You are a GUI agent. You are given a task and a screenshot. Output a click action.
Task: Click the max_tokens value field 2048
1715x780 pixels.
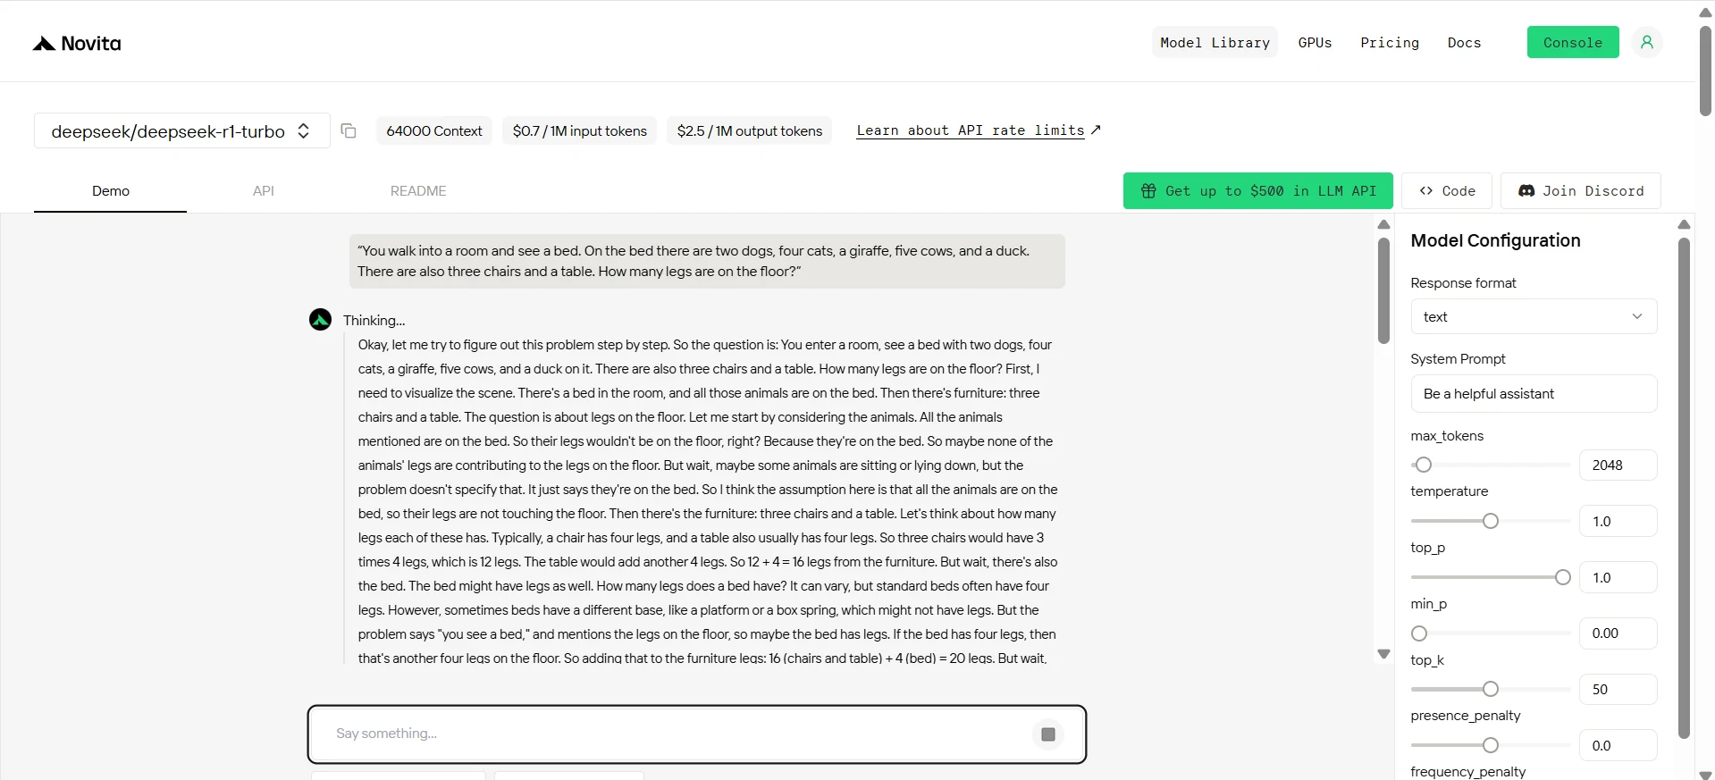pyautogui.click(x=1618, y=465)
